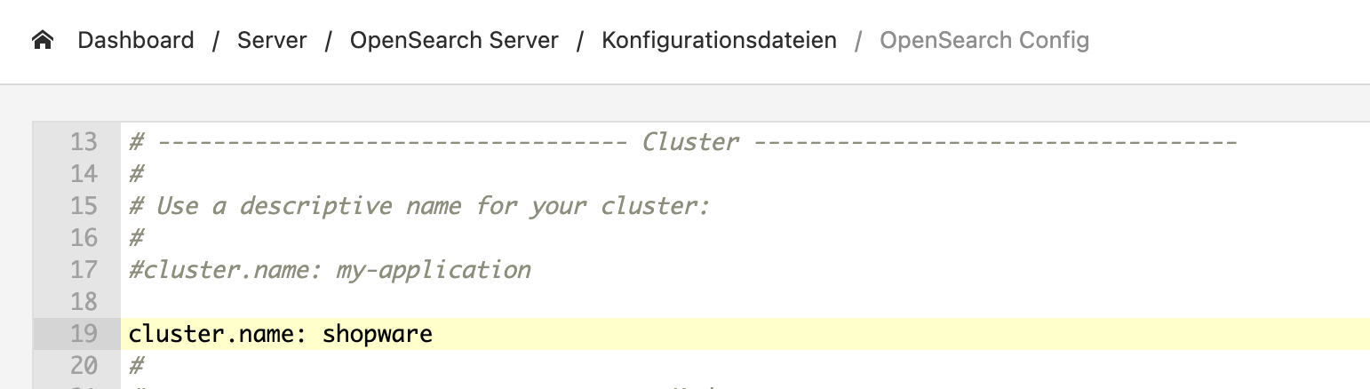
Task: Click 'Use a descriptive name' comment line
Action: pos(420,207)
